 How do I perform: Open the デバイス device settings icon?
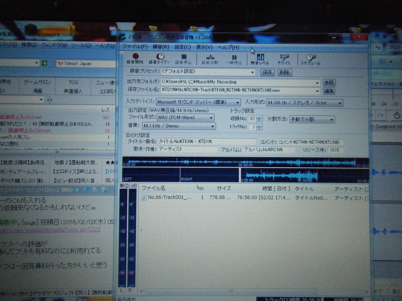coord(284,59)
